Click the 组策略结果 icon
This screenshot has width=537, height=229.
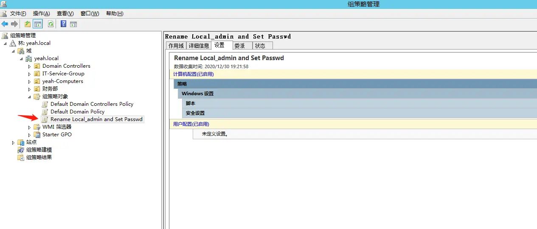(21, 157)
